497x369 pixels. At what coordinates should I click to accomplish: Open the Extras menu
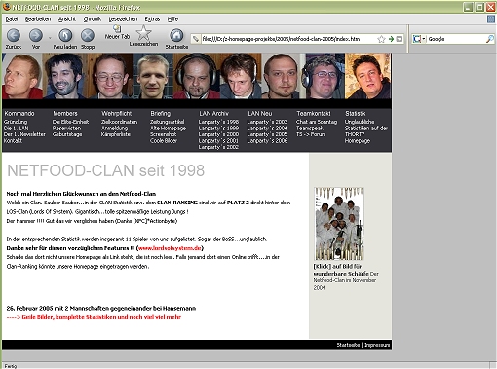pyautogui.click(x=152, y=19)
